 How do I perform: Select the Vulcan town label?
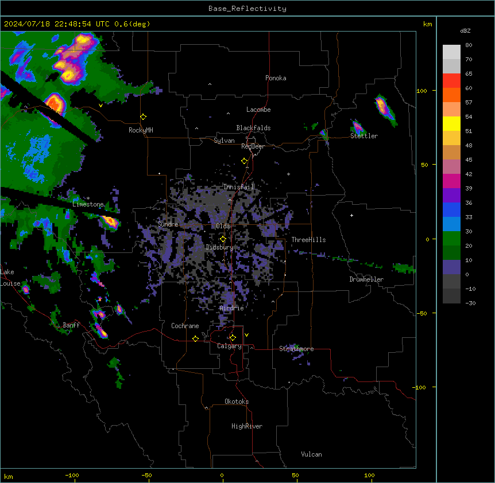tap(312, 454)
